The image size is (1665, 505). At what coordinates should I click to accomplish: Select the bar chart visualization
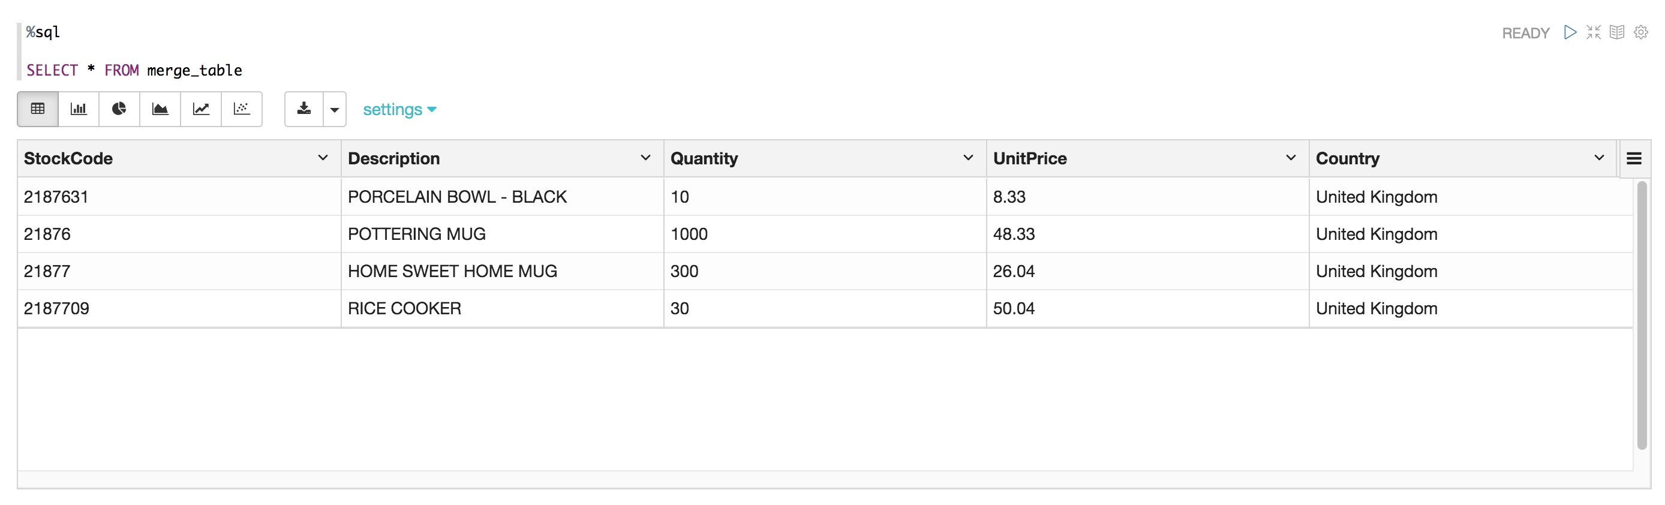click(78, 109)
